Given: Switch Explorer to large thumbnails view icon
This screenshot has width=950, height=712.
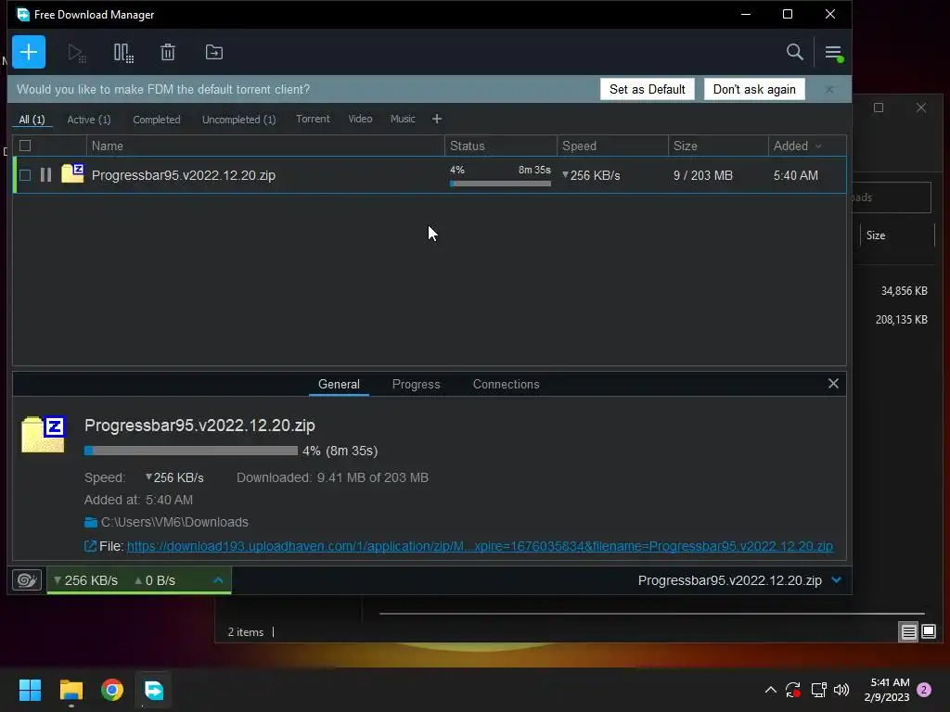Looking at the screenshot, I should 928,632.
